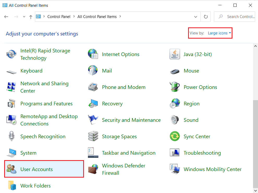
Task: Open Mouse settings
Action: tap(191, 71)
